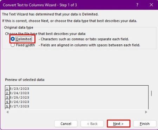158x130 pixels.
Task: Select the Delimited radio button
Action: 13,39
